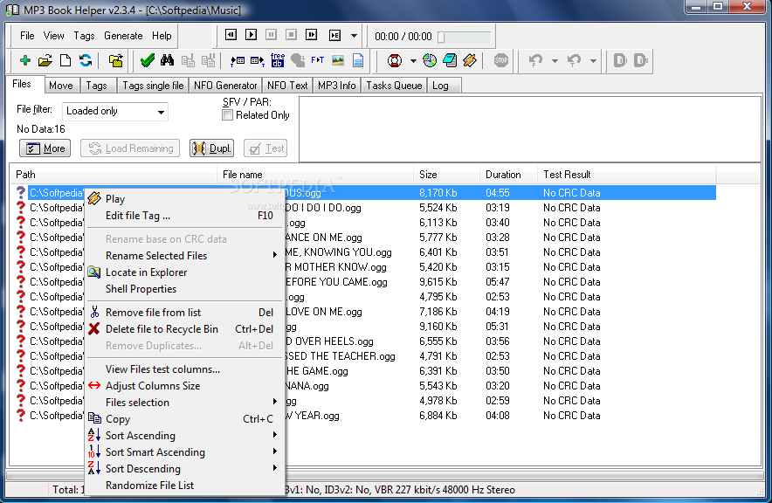Click the SFV / PAR text box
The image size is (772, 503).
tap(530, 129)
